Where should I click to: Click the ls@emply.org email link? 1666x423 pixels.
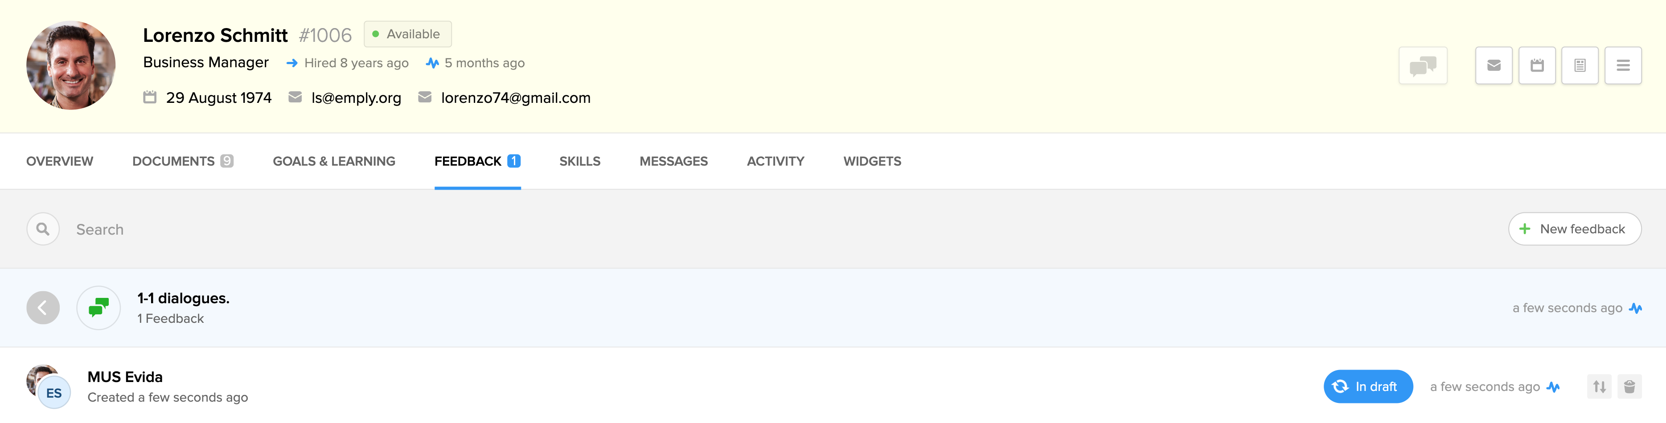coord(356,98)
